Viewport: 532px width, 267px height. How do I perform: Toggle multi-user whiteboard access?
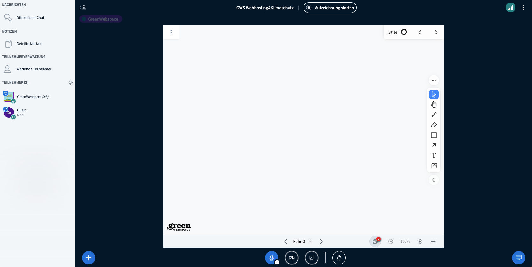[x=375, y=242]
